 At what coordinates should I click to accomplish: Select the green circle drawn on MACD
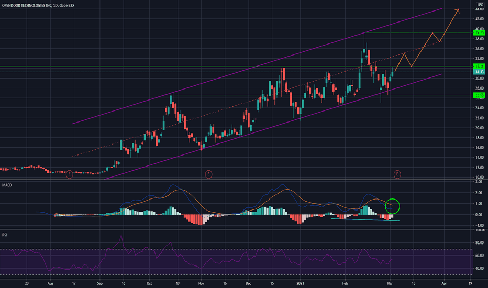point(393,206)
